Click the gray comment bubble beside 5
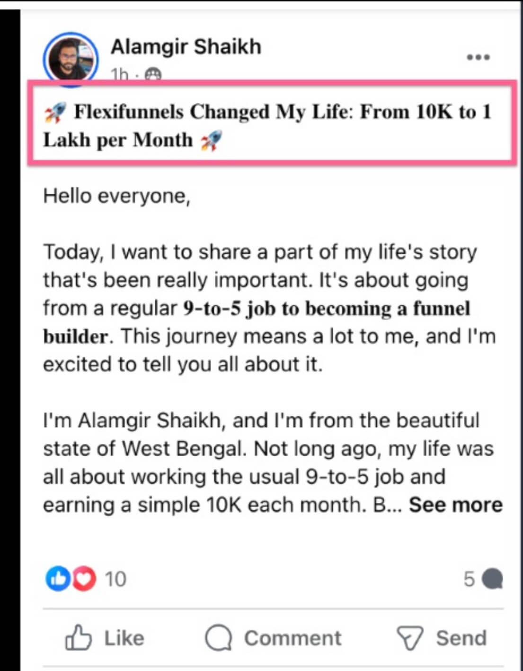The image size is (523, 671). coord(493,579)
